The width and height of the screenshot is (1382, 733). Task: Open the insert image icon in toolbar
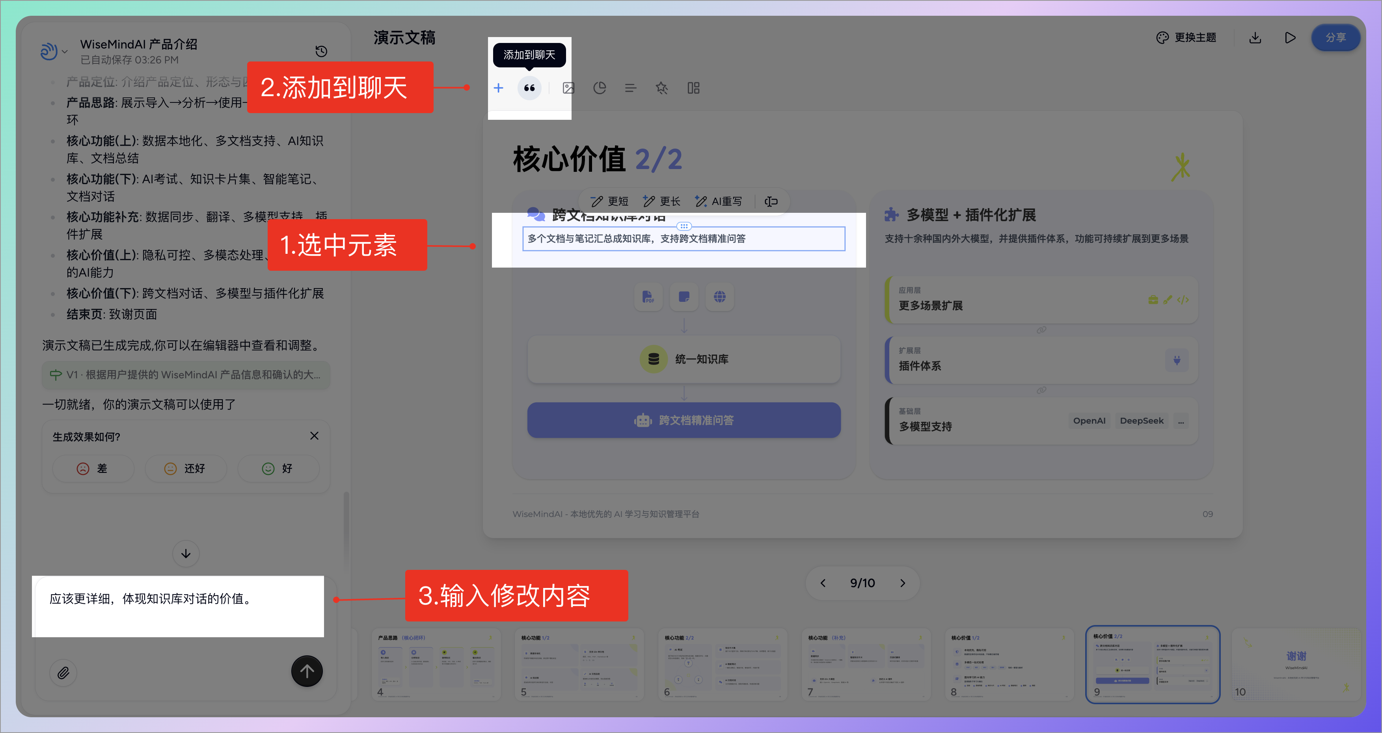point(568,88)
